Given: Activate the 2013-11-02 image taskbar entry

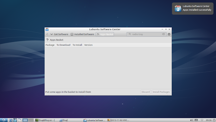Looking at the screenshot, I should point(118,120).
